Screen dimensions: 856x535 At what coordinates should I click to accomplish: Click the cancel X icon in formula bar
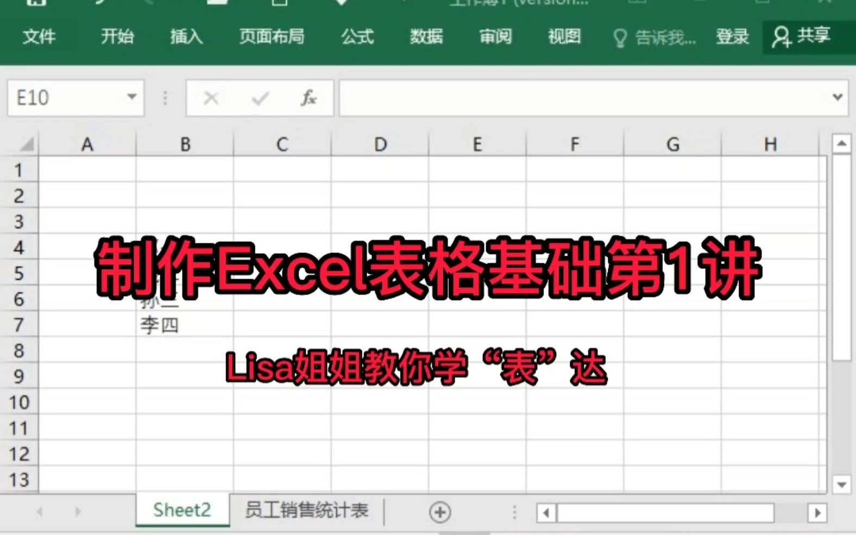tap(211, 98)
